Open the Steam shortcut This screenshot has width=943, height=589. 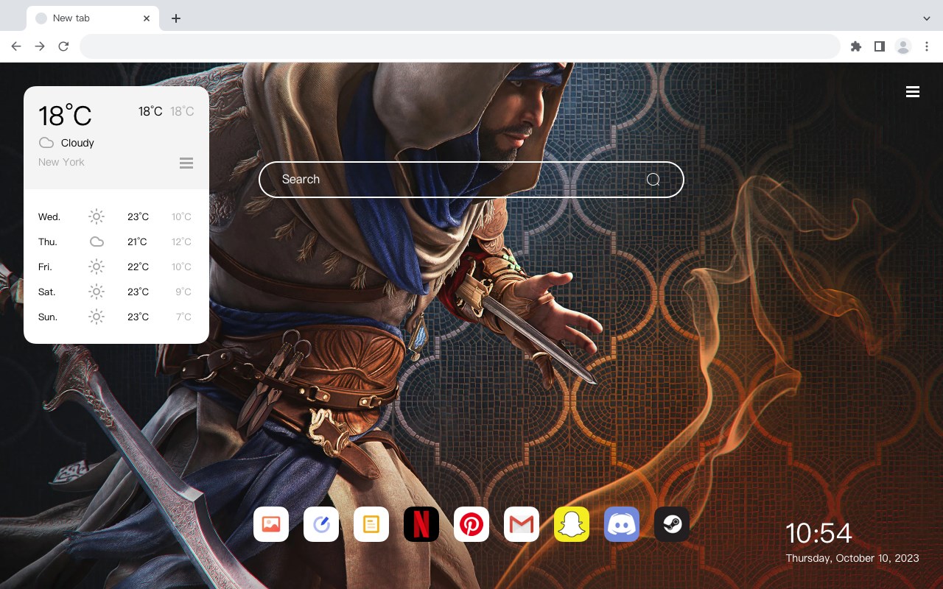[x=672, y=524]
